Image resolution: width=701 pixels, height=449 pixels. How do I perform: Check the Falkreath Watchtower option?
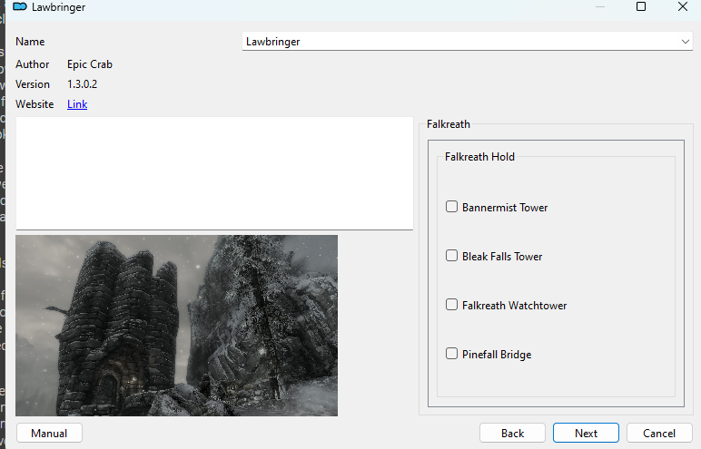tap(451, 305)
